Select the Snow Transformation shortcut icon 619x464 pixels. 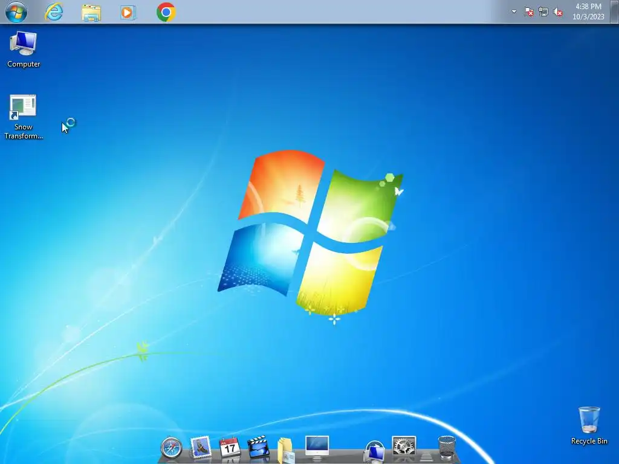[x=24, y=117]
